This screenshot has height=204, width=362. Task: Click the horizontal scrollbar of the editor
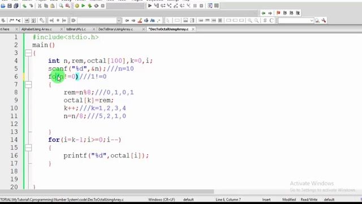107,192
